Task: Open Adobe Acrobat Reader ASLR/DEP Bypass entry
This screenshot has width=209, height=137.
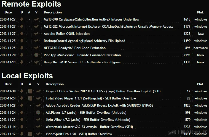Action: (100, 105)
